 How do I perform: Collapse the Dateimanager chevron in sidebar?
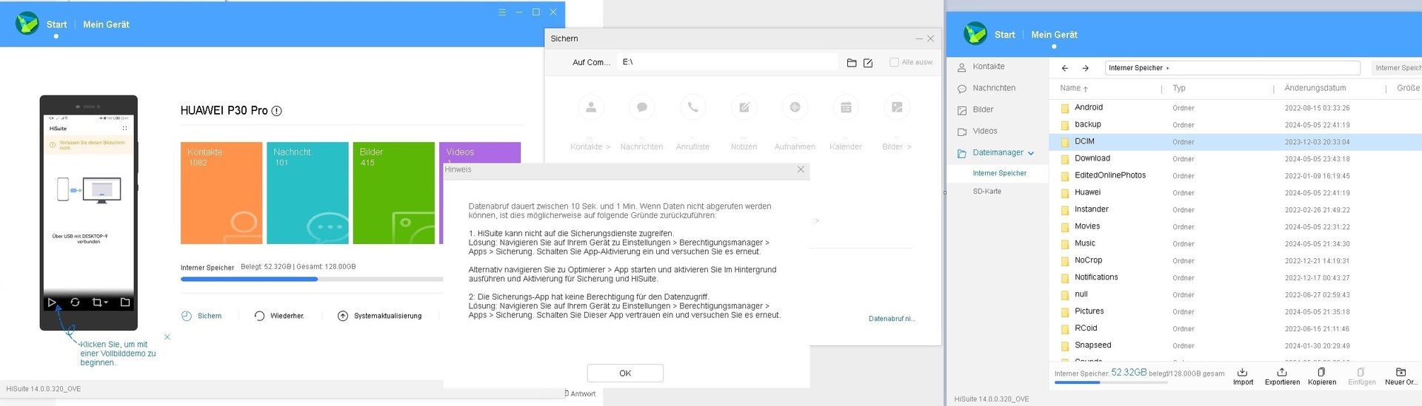(x=1031, y=153)
